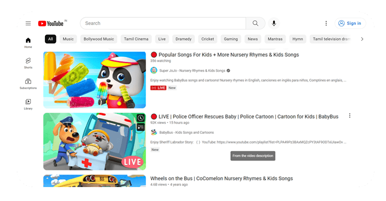Select the Hymn filter chip
This screenshot has height=201, width=386.
(298, 39)
